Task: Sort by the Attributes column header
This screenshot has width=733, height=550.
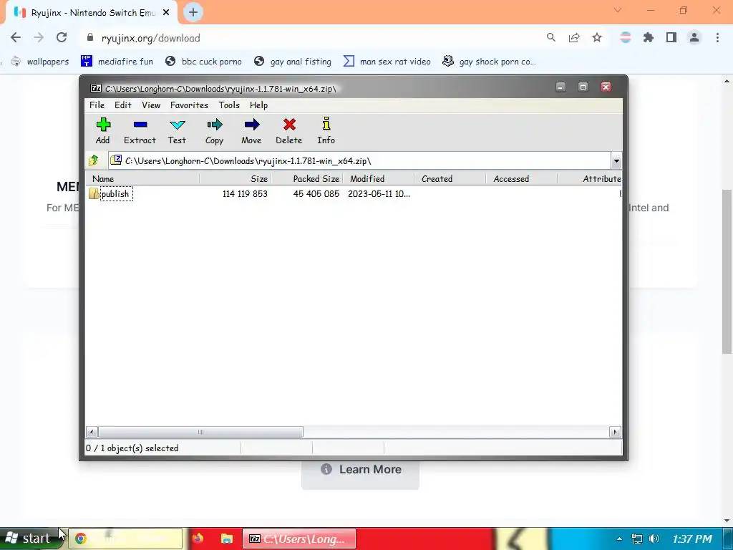Action: (590, 178)
